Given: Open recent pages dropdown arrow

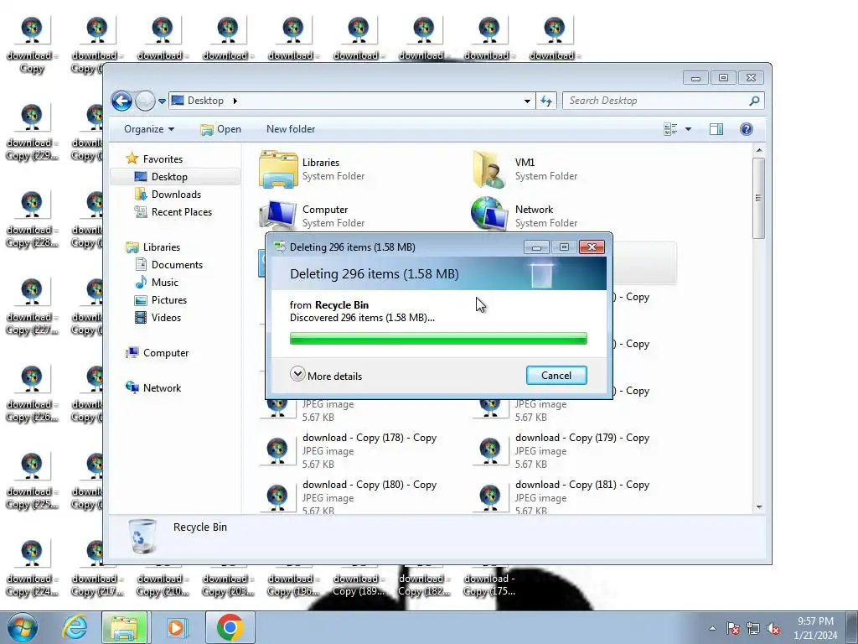Looking at the screenshot, I should 162,101.
